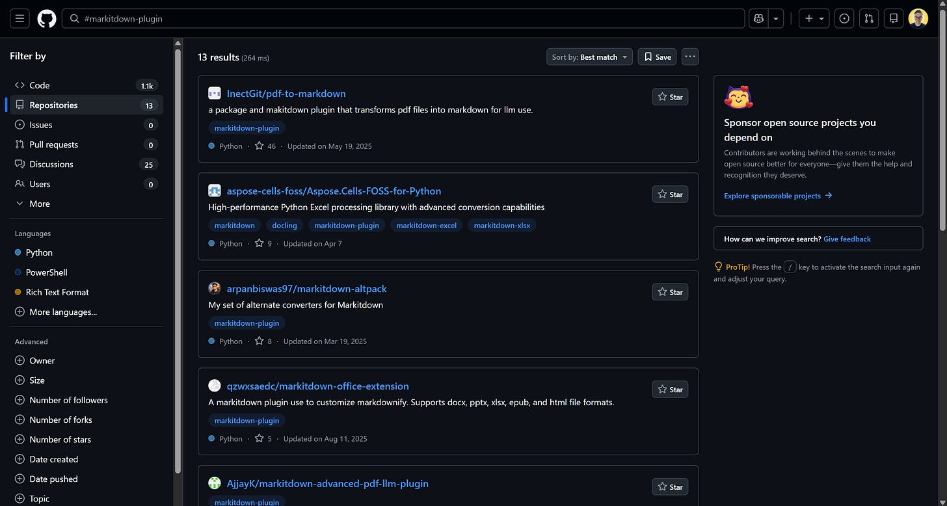947x506 pixels.
Task: View issues icon in top header
Action: 844,18
